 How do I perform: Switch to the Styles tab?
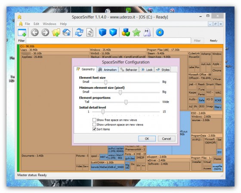[163, 70]
